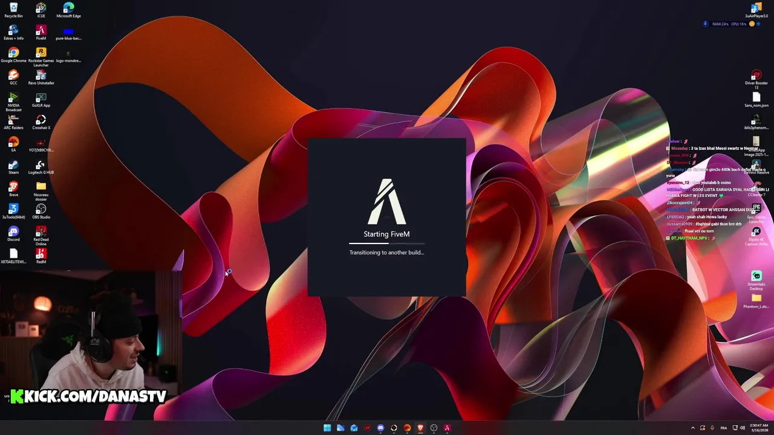Image resolution: width=774 pixels, height=435 pixels.
Task: Open Crosshair X desktop shortcut
Action: [41, 121]
